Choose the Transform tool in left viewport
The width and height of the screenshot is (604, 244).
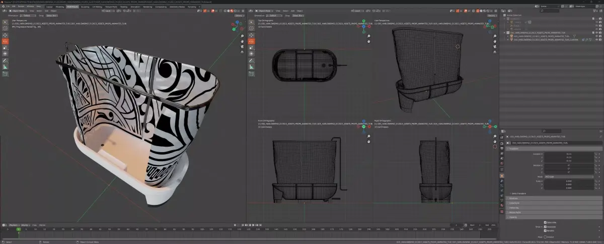[x=5, y=54]
